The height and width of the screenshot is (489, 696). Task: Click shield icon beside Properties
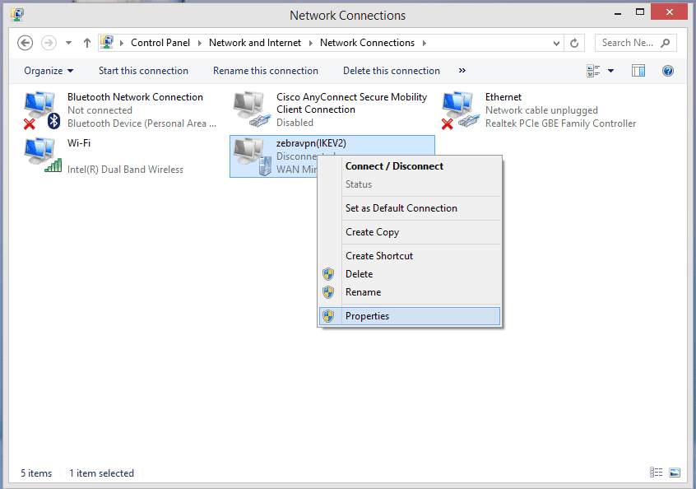pyautogui.click(x=328, y=316)
